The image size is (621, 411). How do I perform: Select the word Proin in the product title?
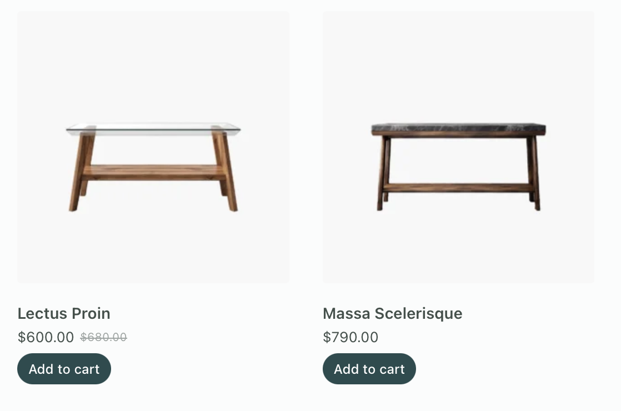(91, 314)
